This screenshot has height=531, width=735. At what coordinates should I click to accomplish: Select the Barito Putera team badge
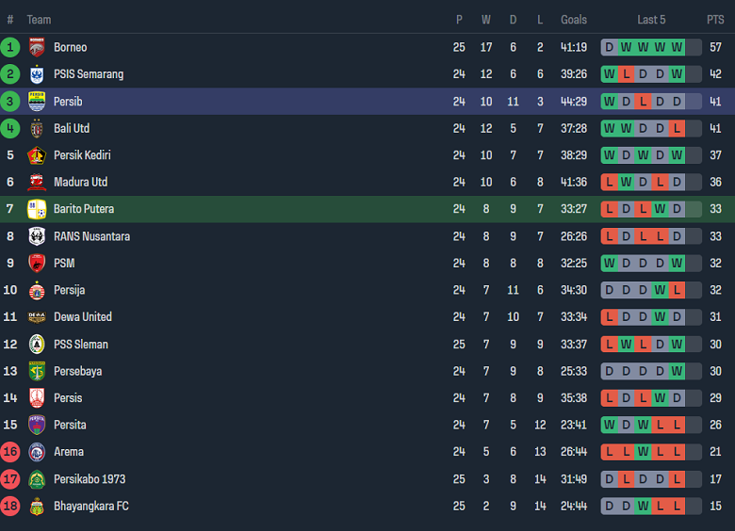click(x=37, y=209)
